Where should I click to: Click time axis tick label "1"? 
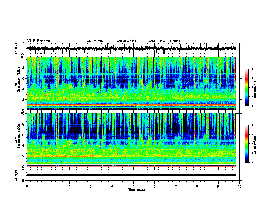(48, 186)
